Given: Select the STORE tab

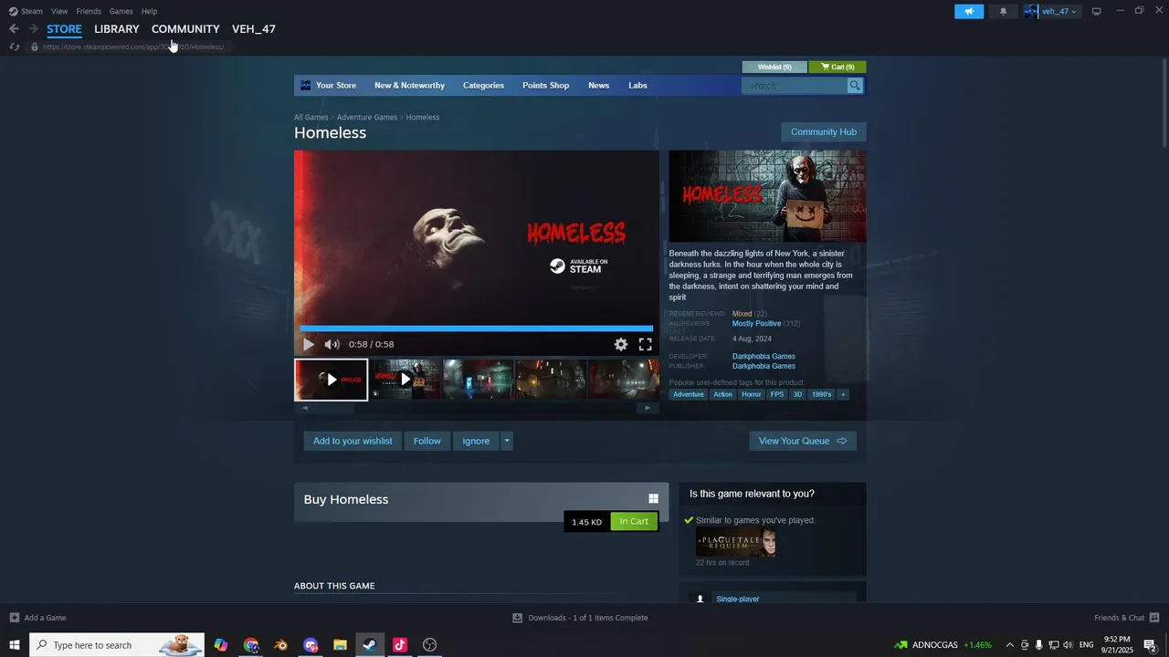Looking at the screenshot, I should (64, 29).
